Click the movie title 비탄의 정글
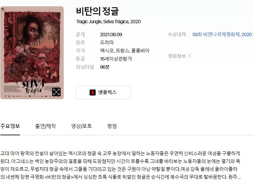This screenshot has height=185, width=254. tap(97, 11)
